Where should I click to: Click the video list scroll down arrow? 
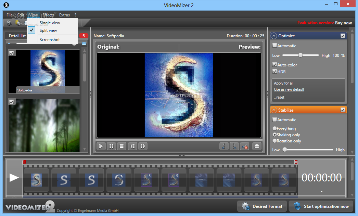coord(84,149)
